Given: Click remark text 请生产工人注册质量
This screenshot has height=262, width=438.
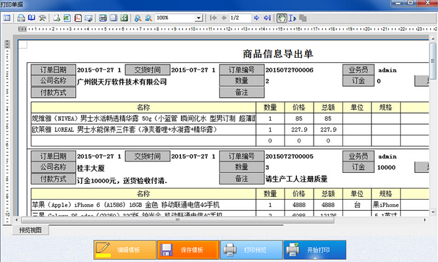Looking at the screenshot, I should click(x=296, y=179).
